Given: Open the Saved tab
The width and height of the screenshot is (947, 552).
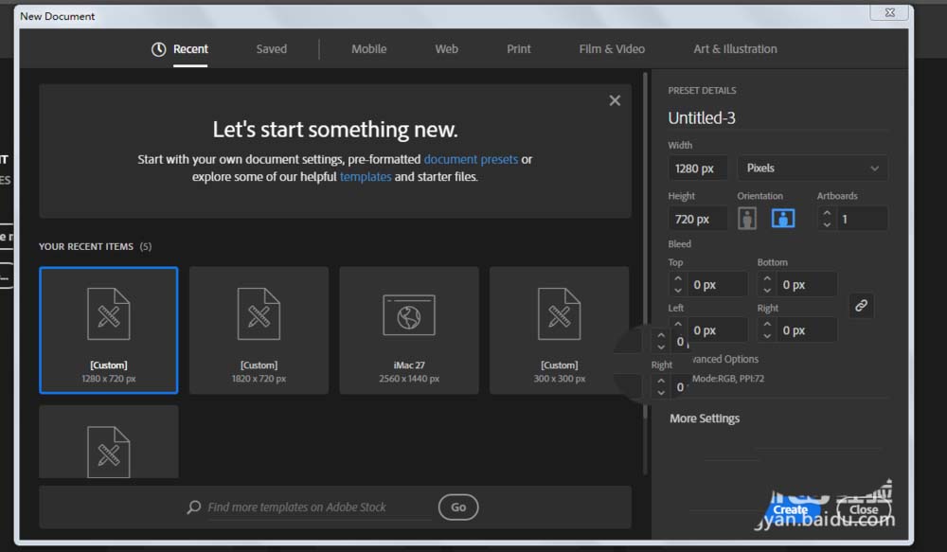Looking at the screenshot, I should click(x=271, y=49).
